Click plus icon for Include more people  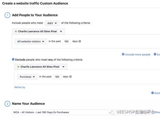pos(123,55)
